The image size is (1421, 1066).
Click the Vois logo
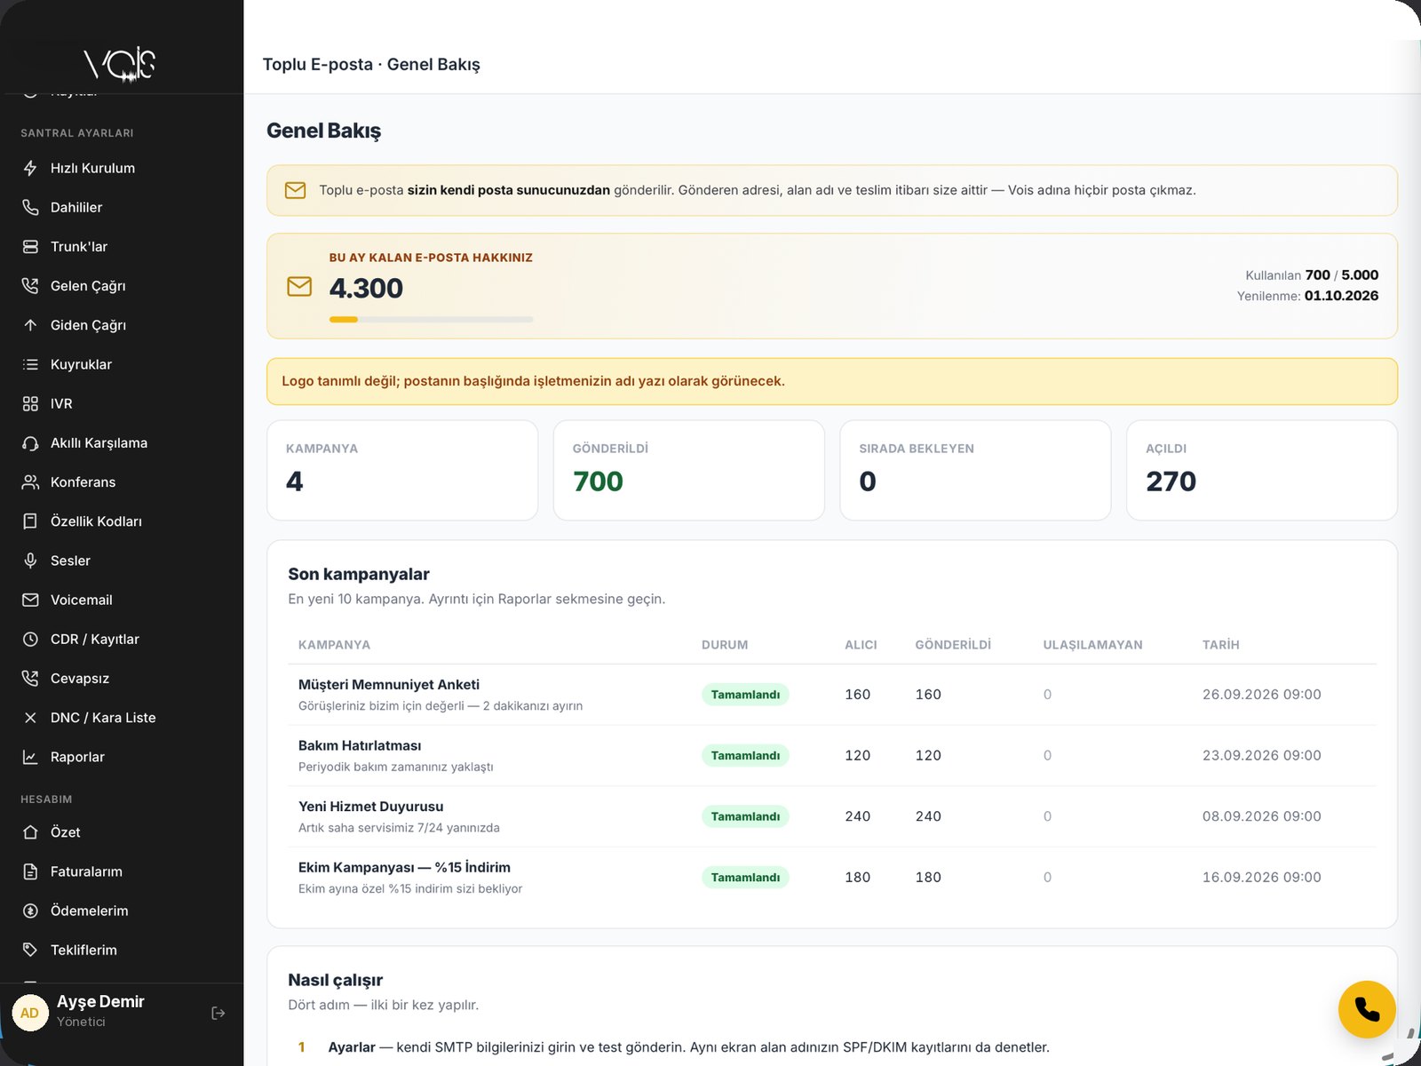(120, 64)
